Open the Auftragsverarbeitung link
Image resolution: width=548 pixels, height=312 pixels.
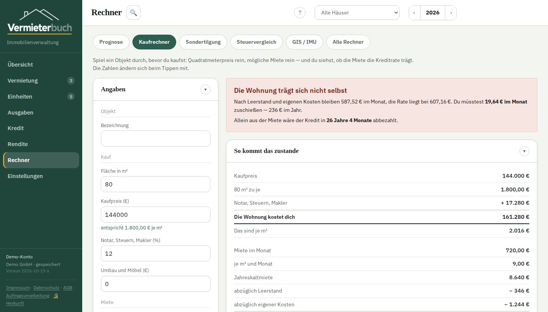pyautogui.click(x=28, y=296)
